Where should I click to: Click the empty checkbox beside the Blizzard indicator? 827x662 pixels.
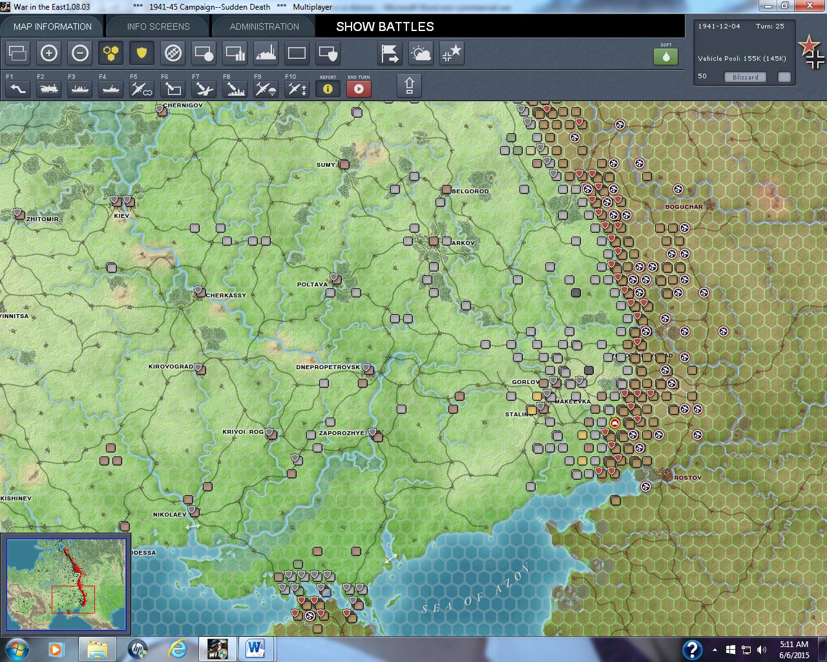tap(784, 77)
